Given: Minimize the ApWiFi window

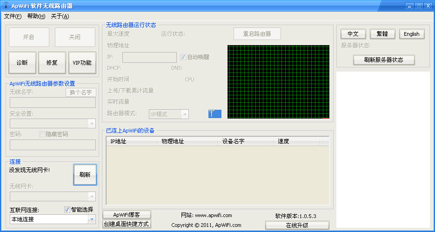Looking at the screenshot, I should pos(409,6).
